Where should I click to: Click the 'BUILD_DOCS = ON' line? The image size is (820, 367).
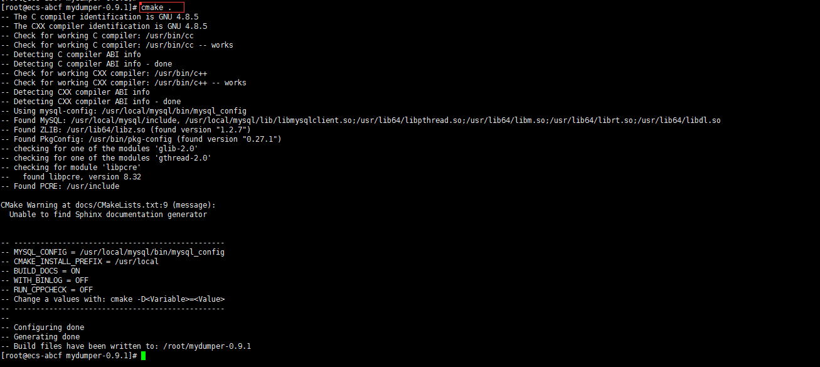pyautogui.click(x=40, y=271)
